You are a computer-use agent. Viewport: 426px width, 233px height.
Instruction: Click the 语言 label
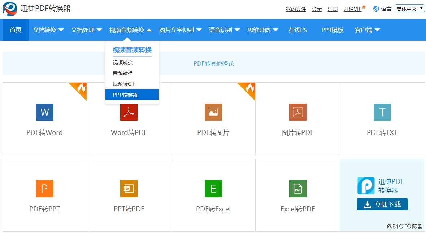386,9
